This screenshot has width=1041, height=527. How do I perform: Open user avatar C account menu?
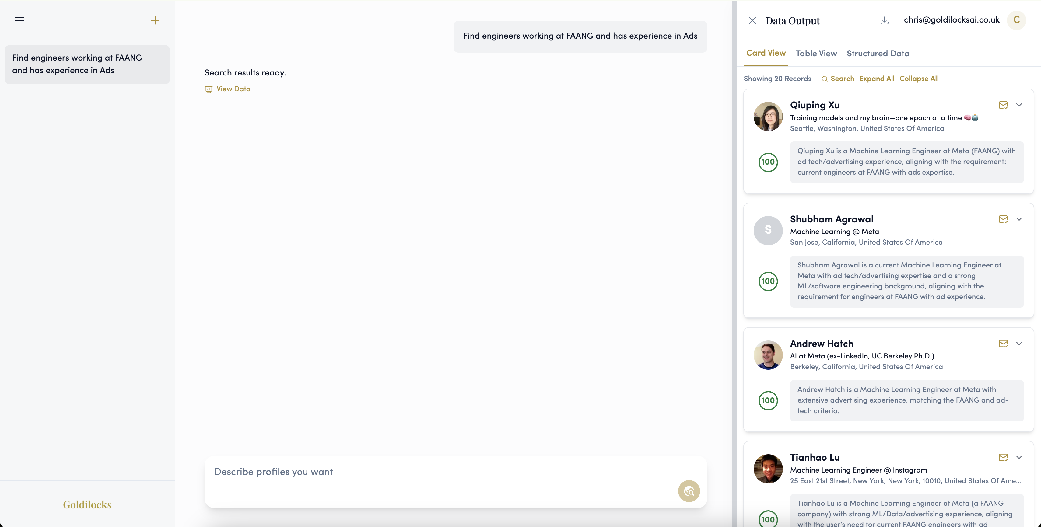click(x=1016, y=20)
